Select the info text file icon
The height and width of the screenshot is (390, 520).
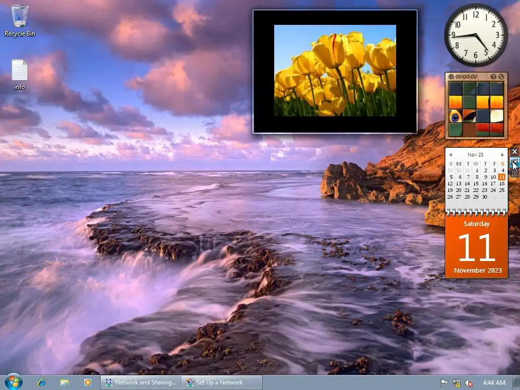[x=20, y=75]
